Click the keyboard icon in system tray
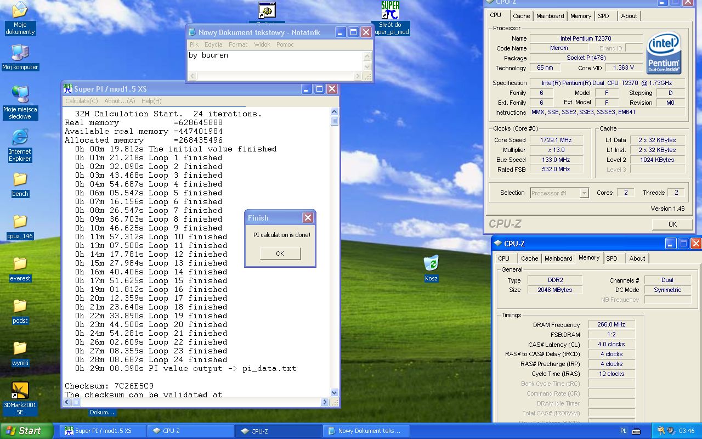Screen dimensions: 702x439 [x=636, y=431]
